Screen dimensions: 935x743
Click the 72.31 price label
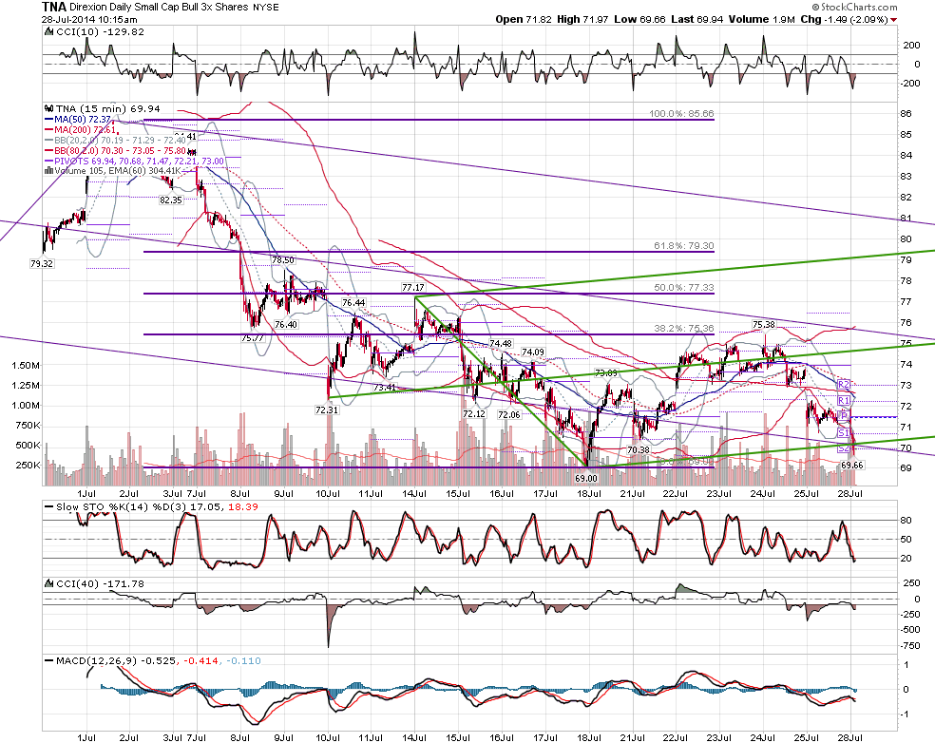tap(327, 410)
